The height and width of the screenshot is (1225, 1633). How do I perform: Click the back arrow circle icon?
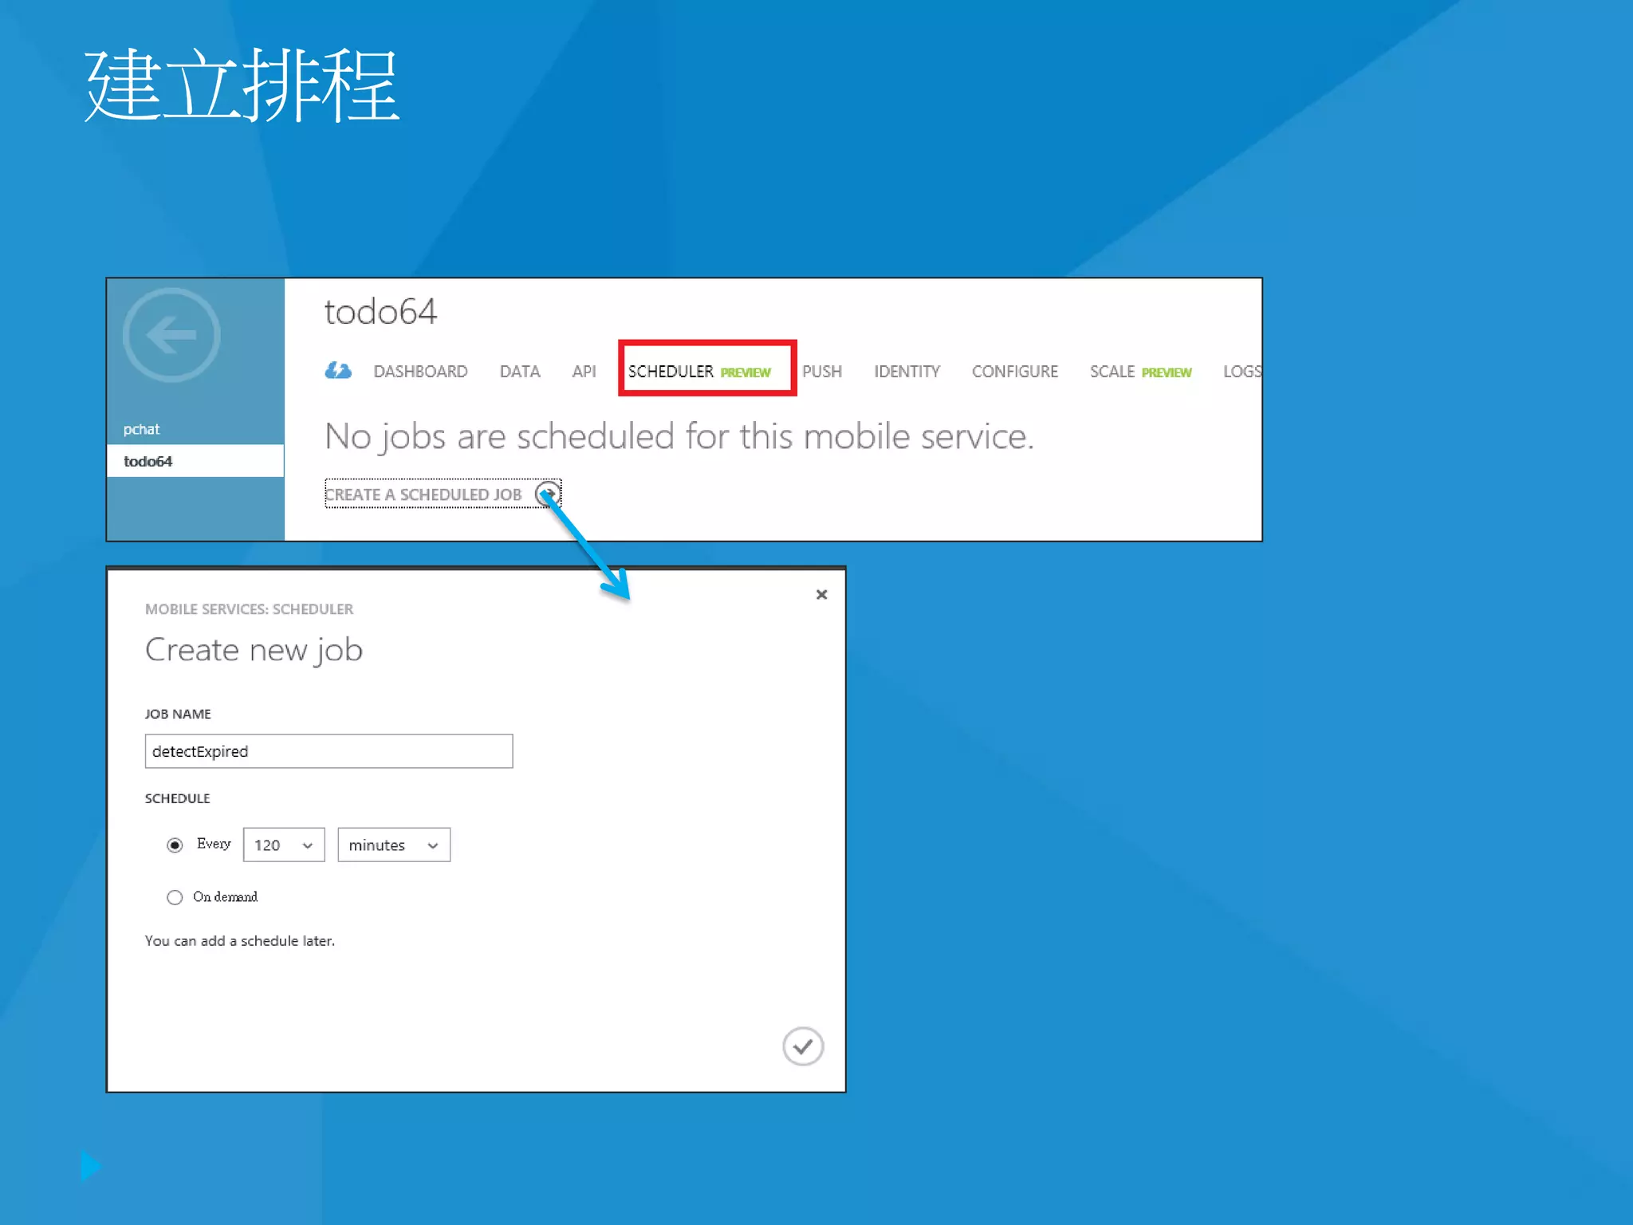(x=171, y=335)
